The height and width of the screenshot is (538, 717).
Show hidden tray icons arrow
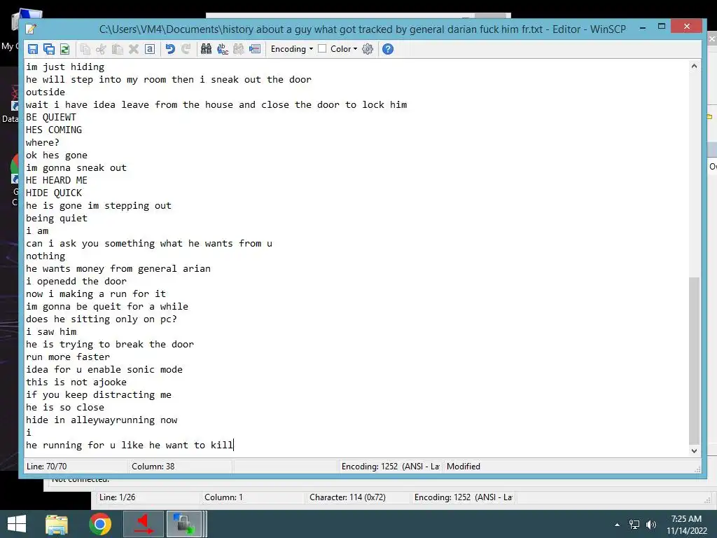coord(618,525)
